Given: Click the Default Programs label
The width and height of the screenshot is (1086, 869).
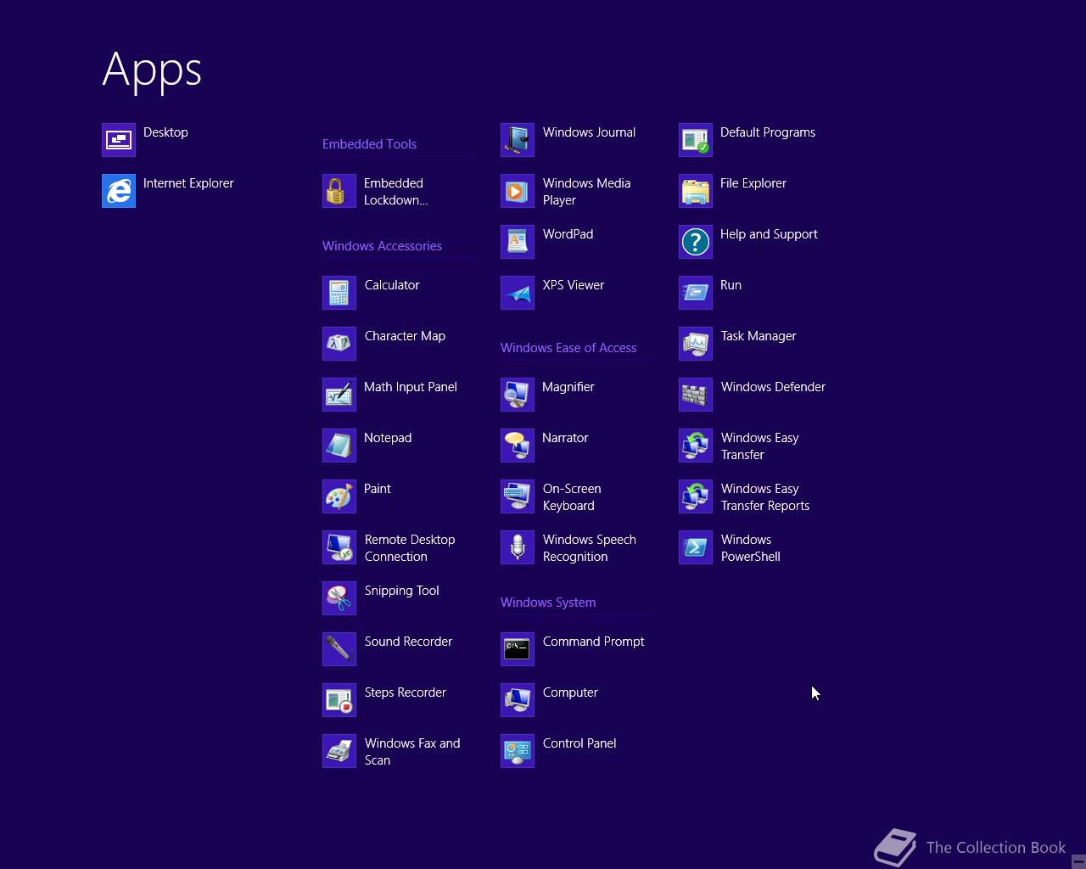Looking at the screenshot, I should (768, 132).
